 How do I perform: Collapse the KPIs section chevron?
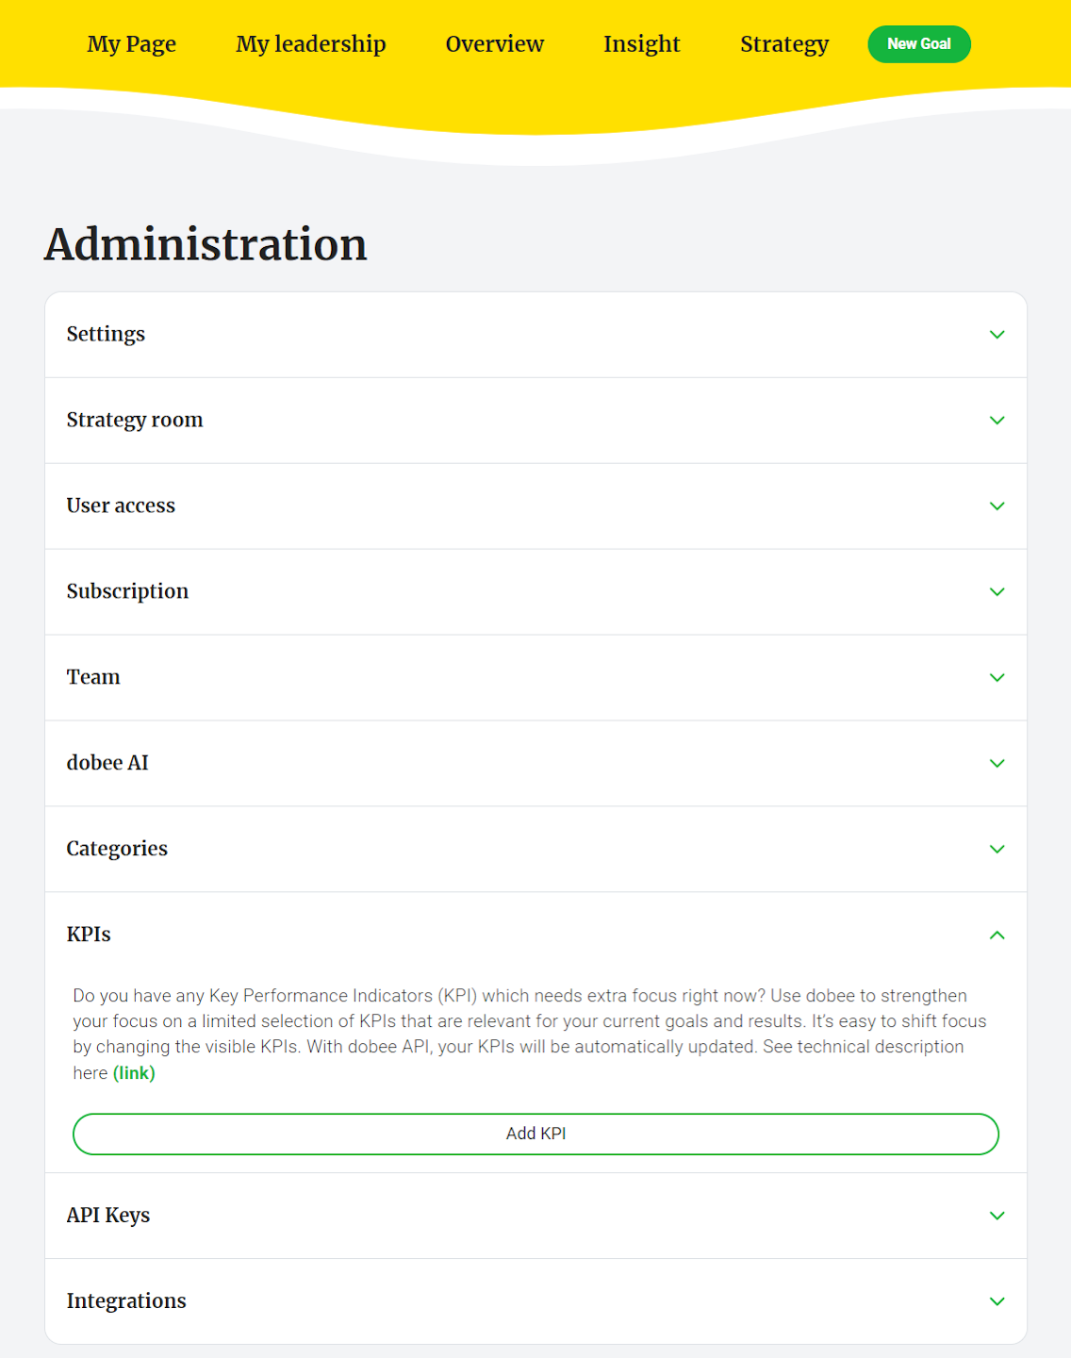pos(997,936)
